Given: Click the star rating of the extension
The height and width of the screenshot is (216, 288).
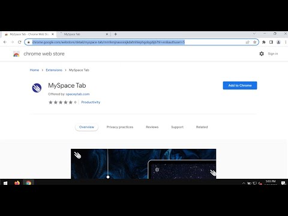Looking at the screenshot, I should pyautogui.click(x=61, y=102).
